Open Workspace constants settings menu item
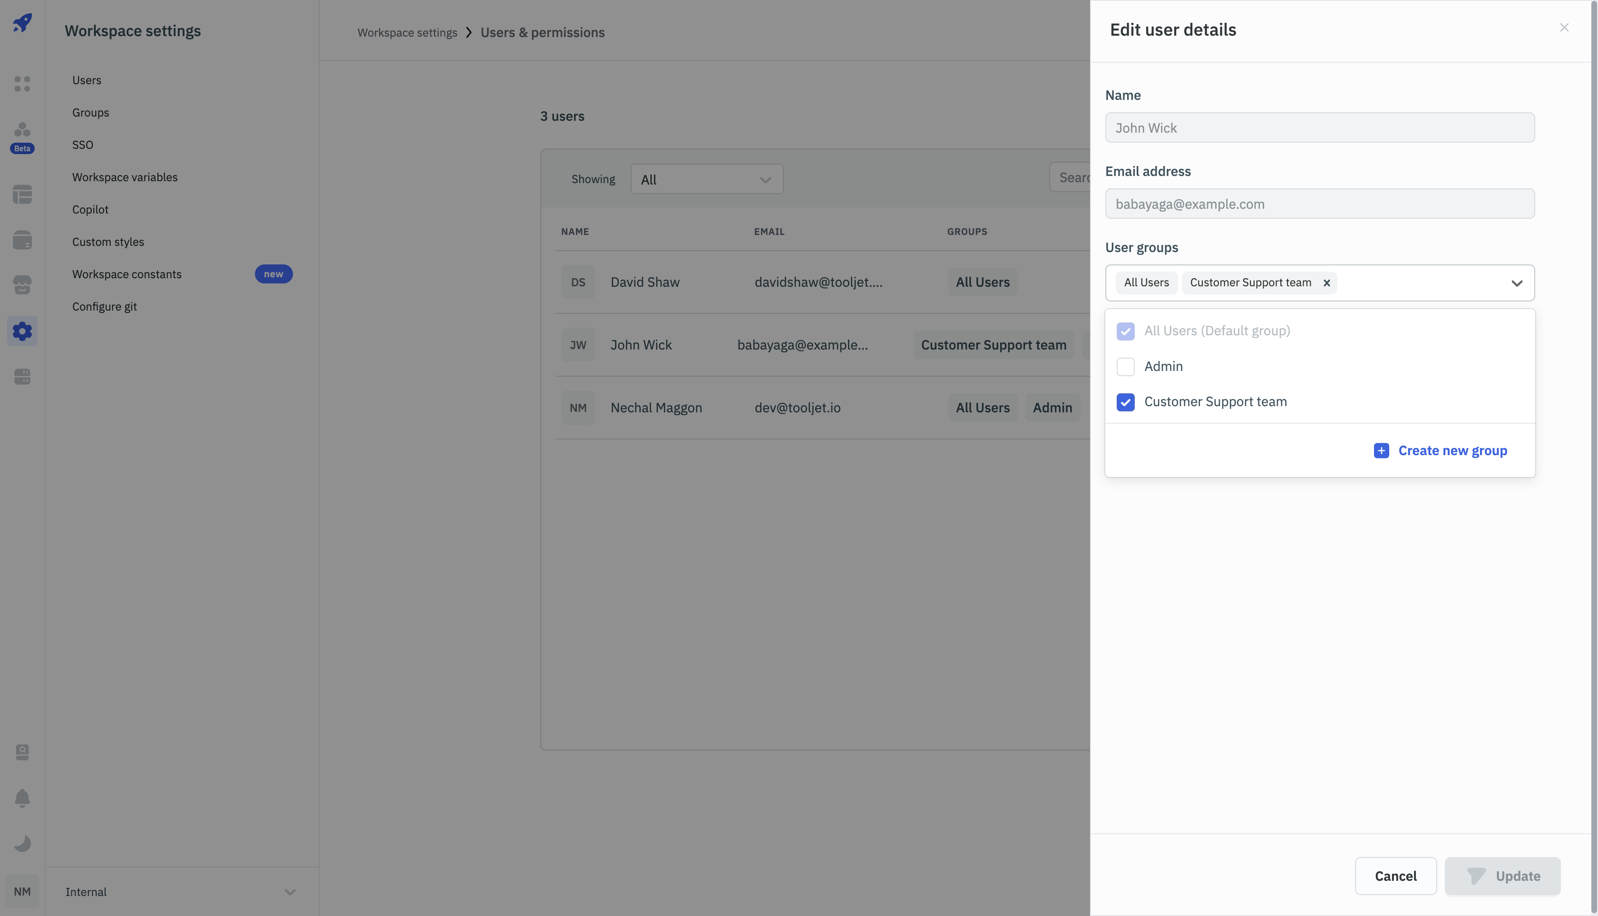The width and height of the screenshot is (1598, 916). 127,274
